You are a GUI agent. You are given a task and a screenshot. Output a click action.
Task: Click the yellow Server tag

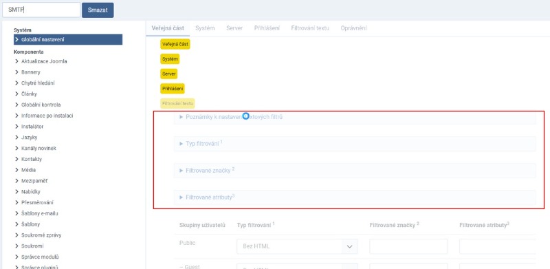(168, 74)
